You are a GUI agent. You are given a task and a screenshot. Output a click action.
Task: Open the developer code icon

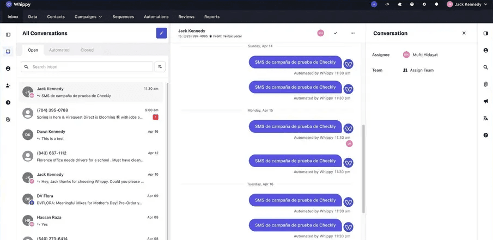[387, 4]
